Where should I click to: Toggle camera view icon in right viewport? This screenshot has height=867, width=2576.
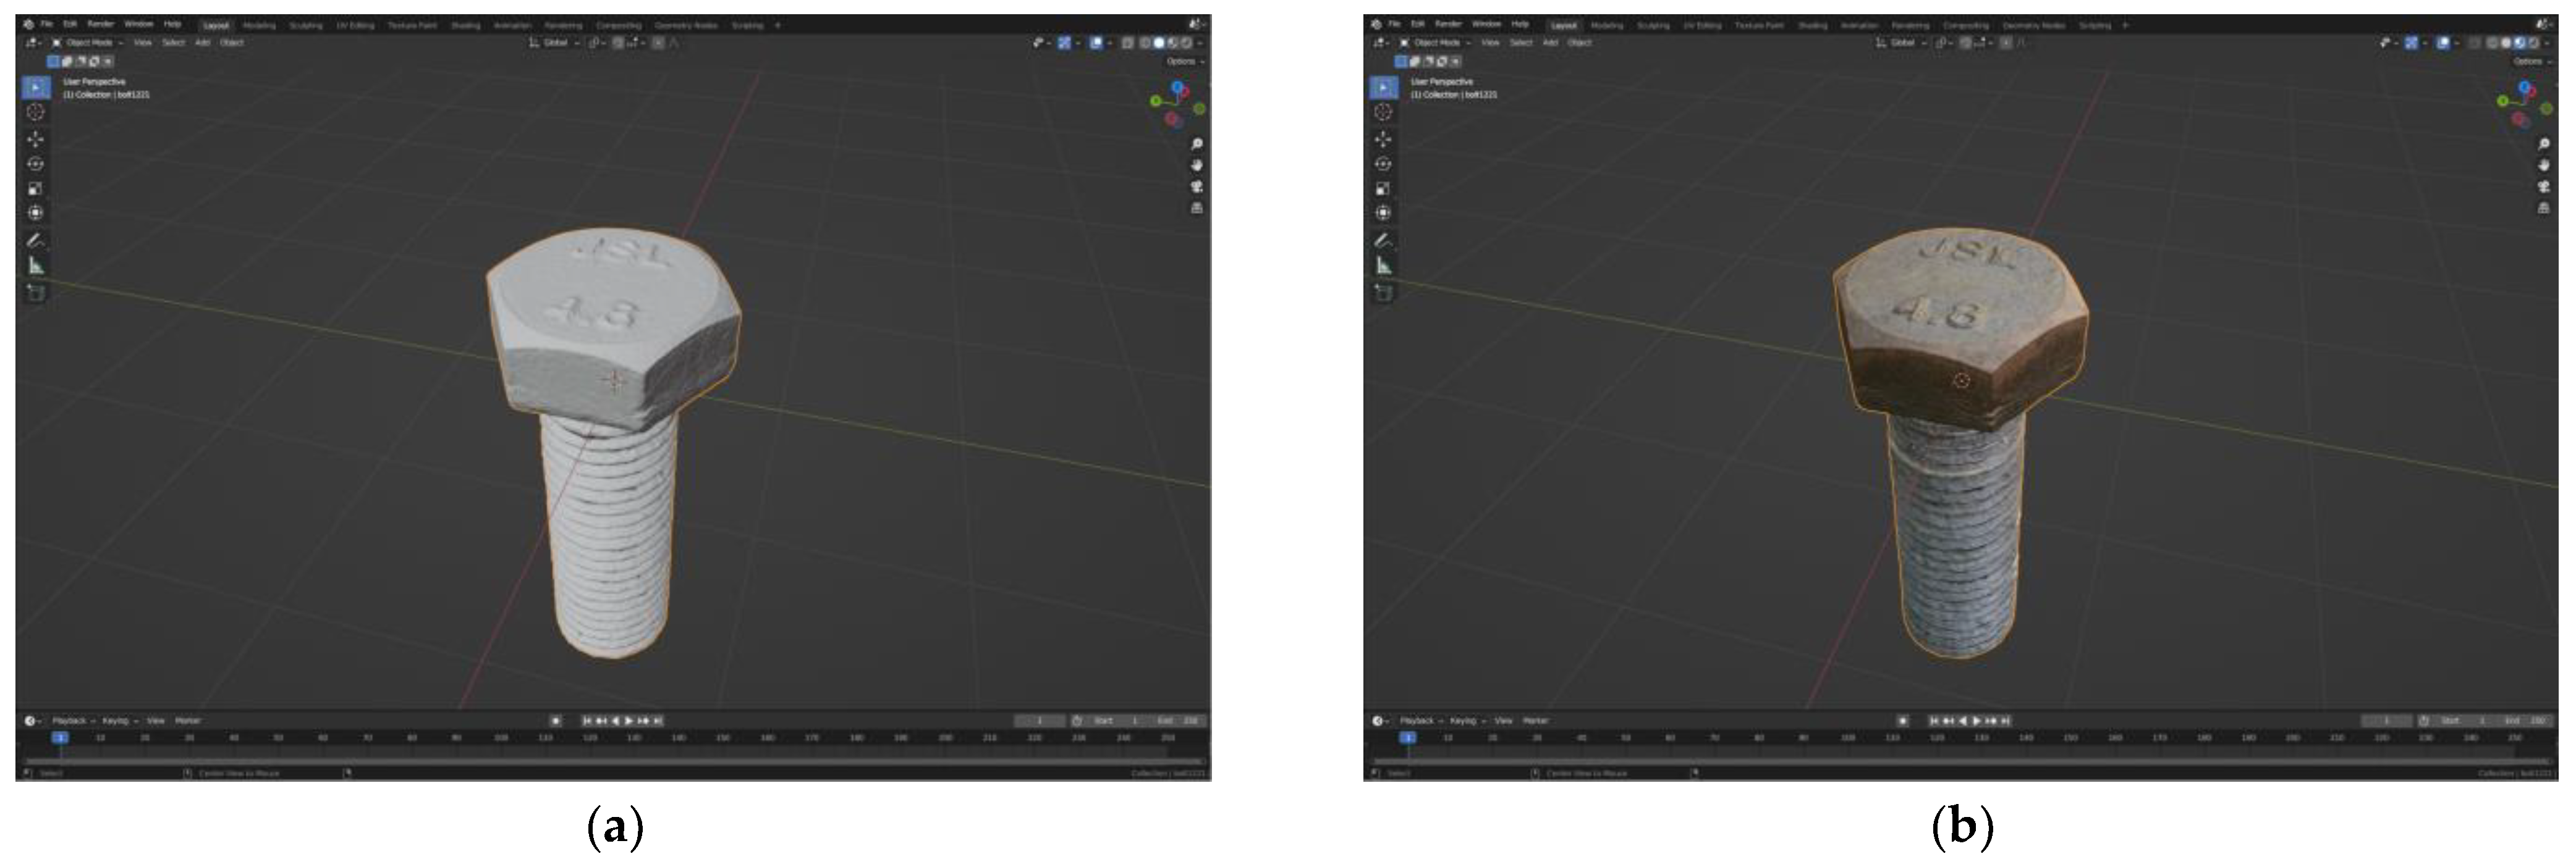coord(2544,186)
